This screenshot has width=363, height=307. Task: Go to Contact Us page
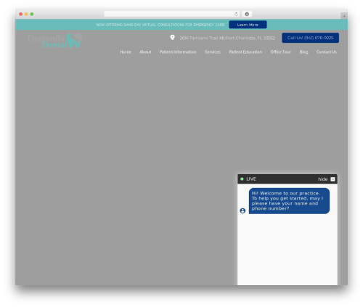click(x=326, y=52)
